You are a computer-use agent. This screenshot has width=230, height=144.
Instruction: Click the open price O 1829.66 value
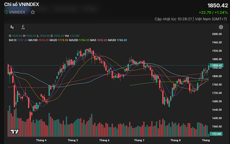click(x=16, y=36)
